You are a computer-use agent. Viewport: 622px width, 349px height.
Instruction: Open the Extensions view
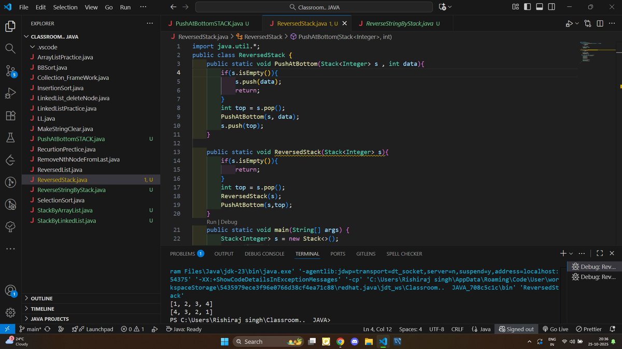pyautogui.click(x=10, y=116)
